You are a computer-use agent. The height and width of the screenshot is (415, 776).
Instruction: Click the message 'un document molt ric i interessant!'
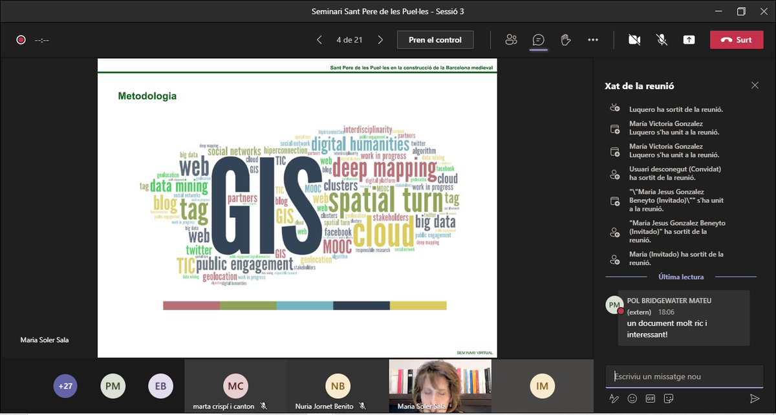tap(667, 328)
